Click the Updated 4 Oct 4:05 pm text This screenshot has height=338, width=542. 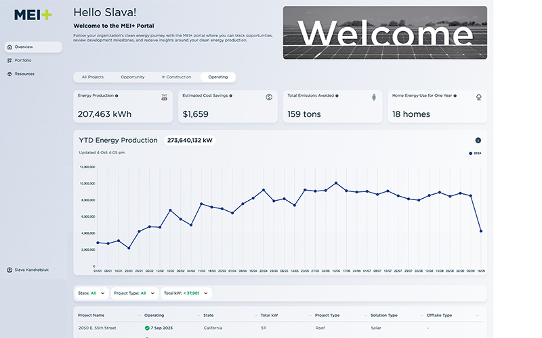coord(102,153)
